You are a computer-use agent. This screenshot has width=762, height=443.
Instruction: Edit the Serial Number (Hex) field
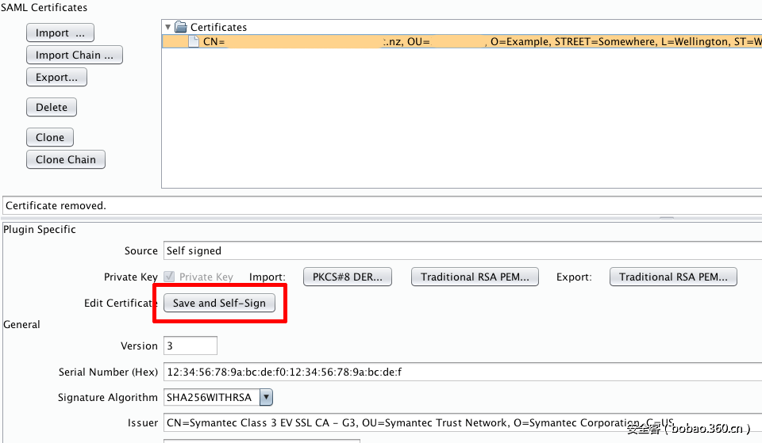(463, 372)
